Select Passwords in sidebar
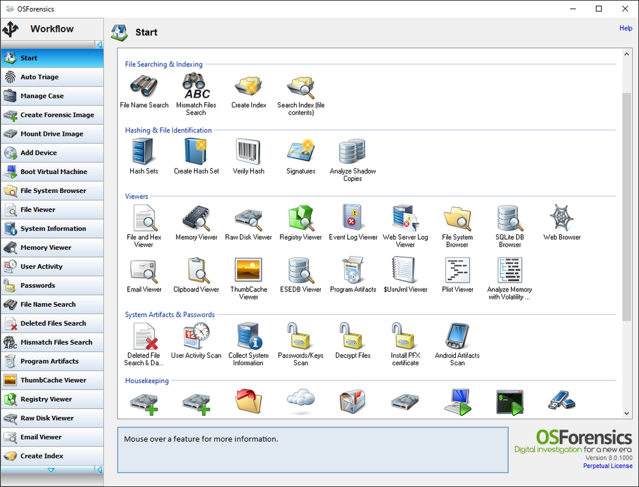This screenshot has height=487, width=639. pyautogui.click(x=52, y=286)
